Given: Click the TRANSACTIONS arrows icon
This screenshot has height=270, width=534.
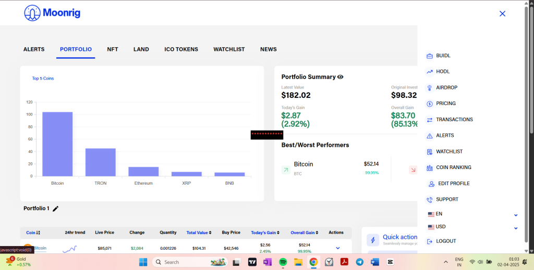Looking at the screenshot, I should click(430, 120).
